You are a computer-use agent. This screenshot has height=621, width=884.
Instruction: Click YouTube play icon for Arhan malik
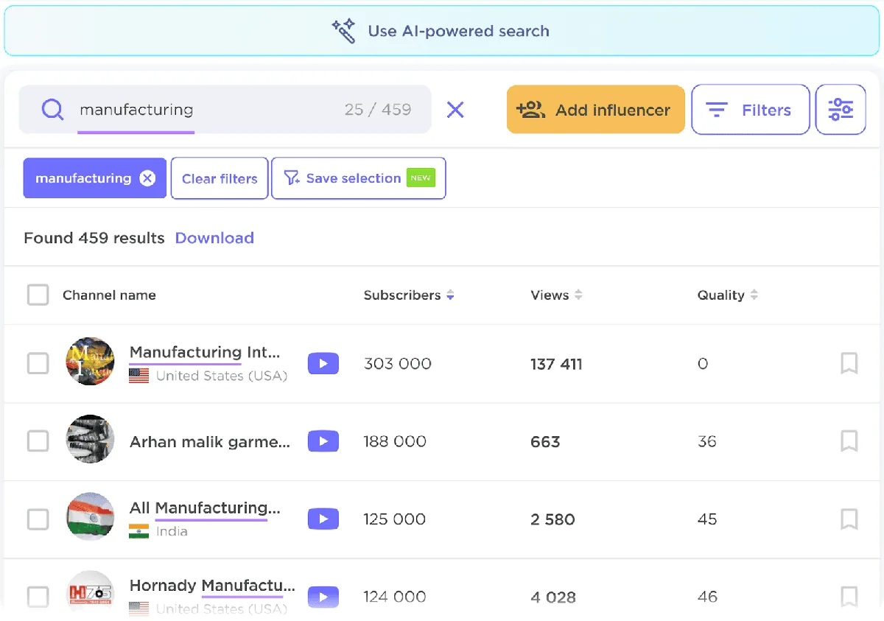tap(323, 441)
